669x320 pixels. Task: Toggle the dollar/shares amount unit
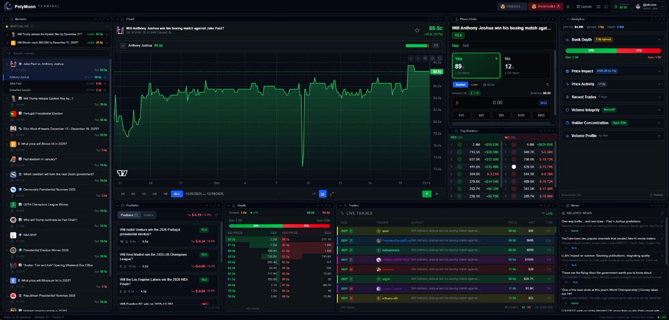click(x=474, y=93)
